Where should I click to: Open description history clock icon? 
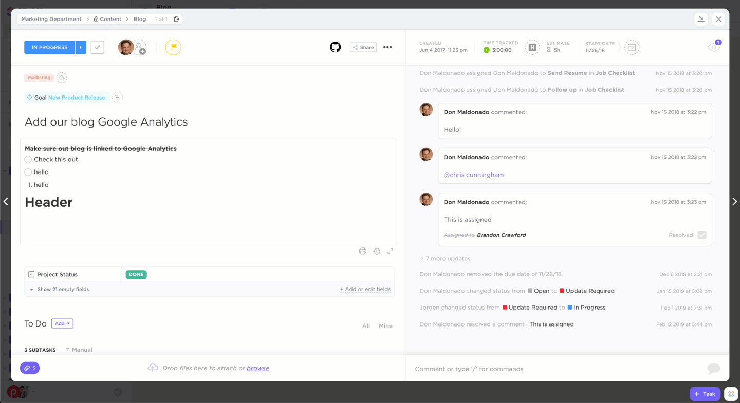377,251
